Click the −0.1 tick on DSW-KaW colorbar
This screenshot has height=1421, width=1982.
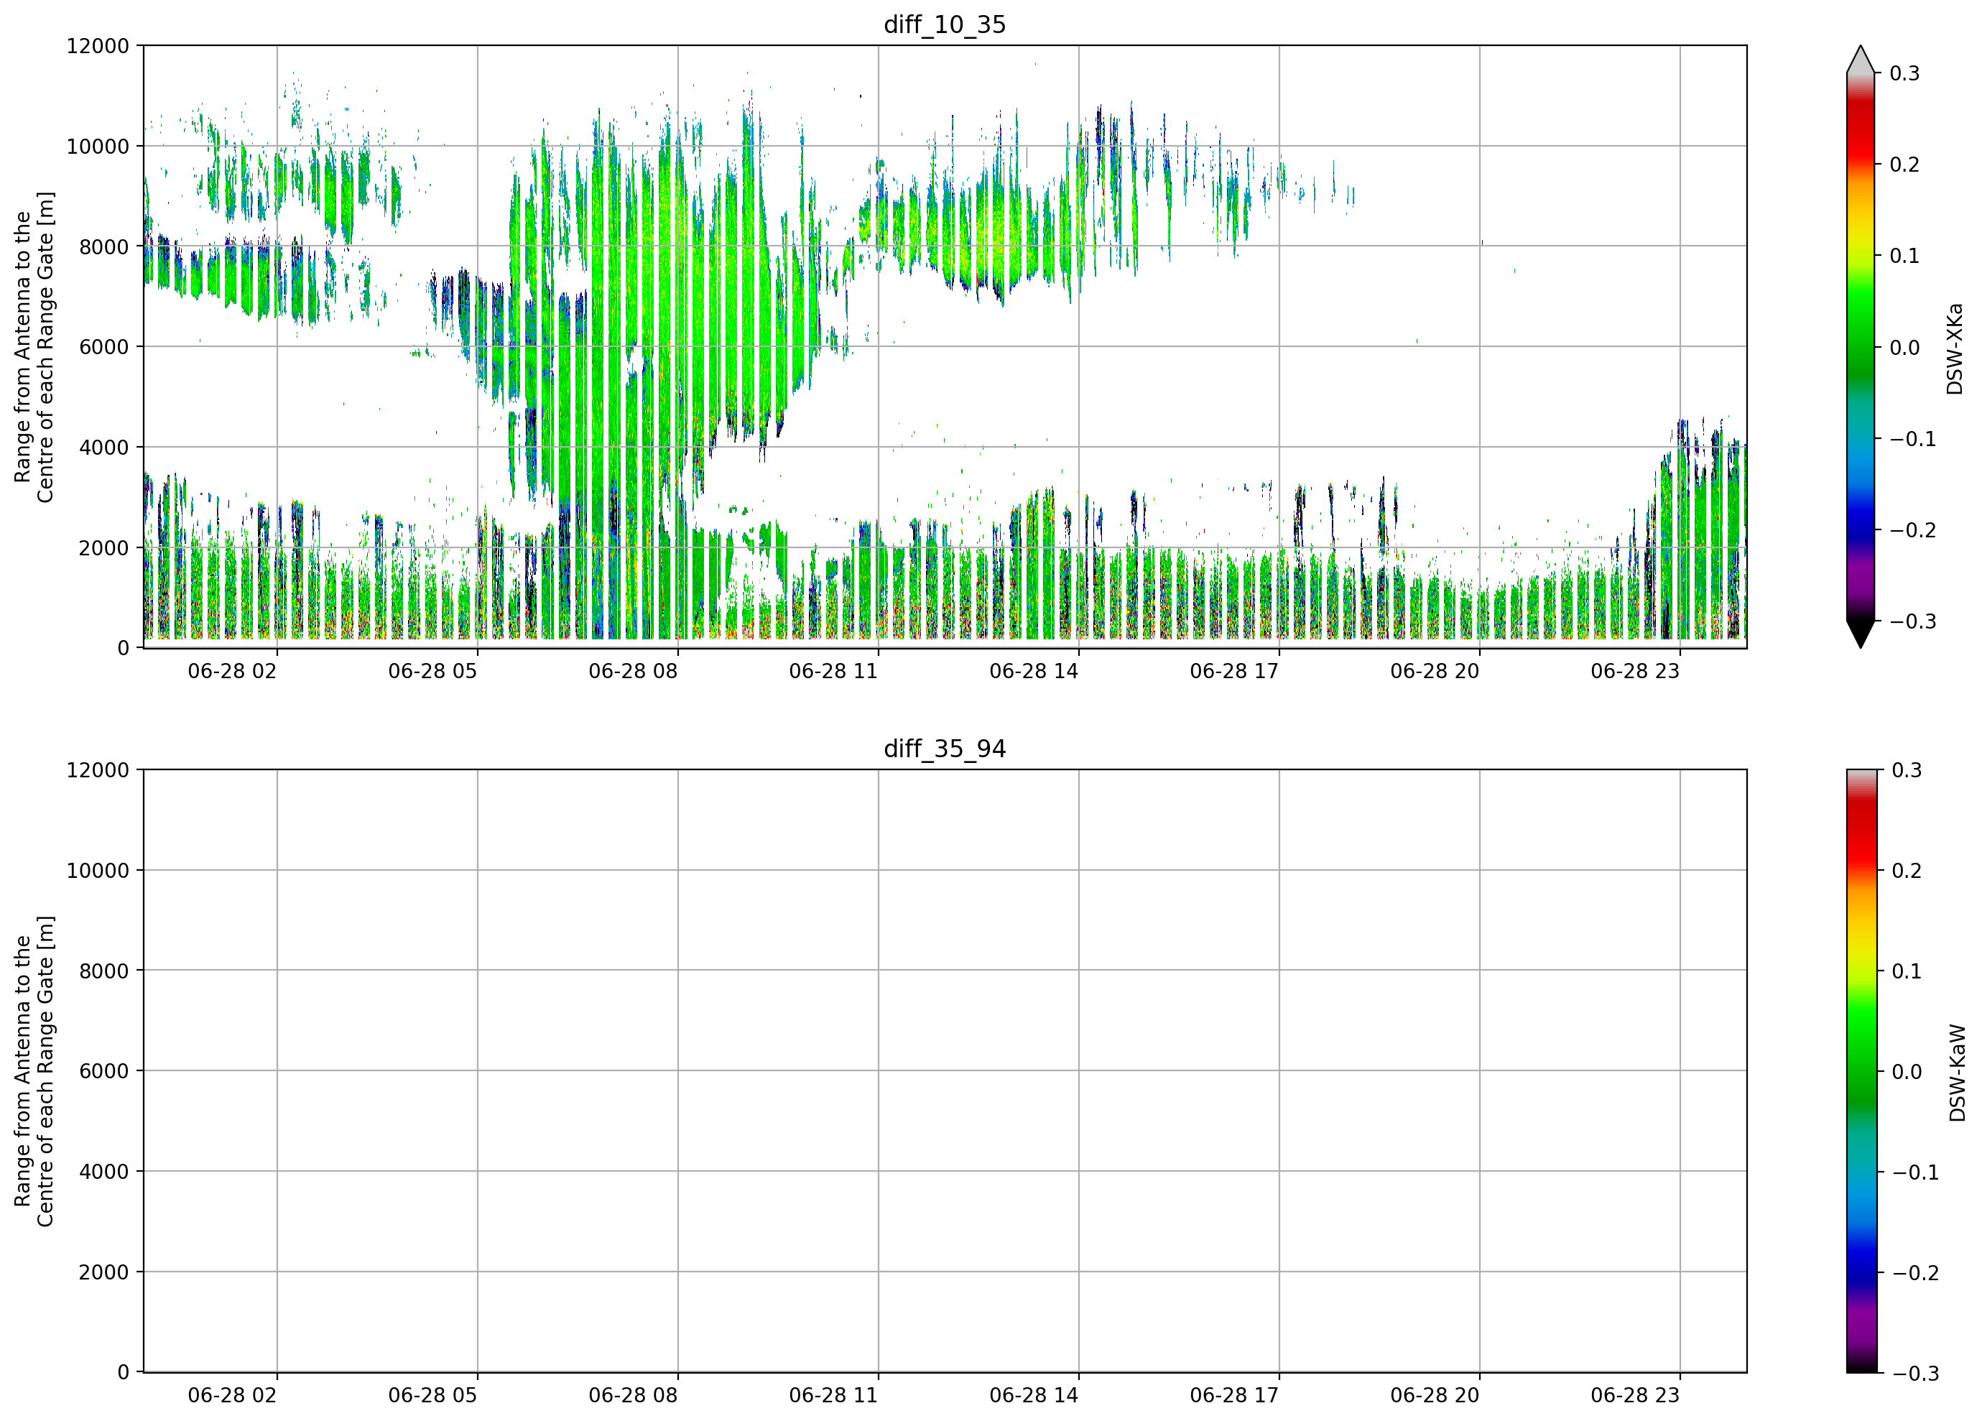coord(1914,1173)
